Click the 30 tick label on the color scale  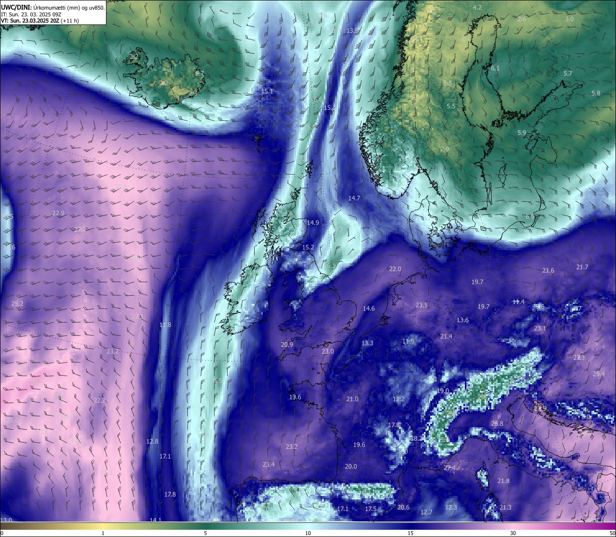(513, 533)
